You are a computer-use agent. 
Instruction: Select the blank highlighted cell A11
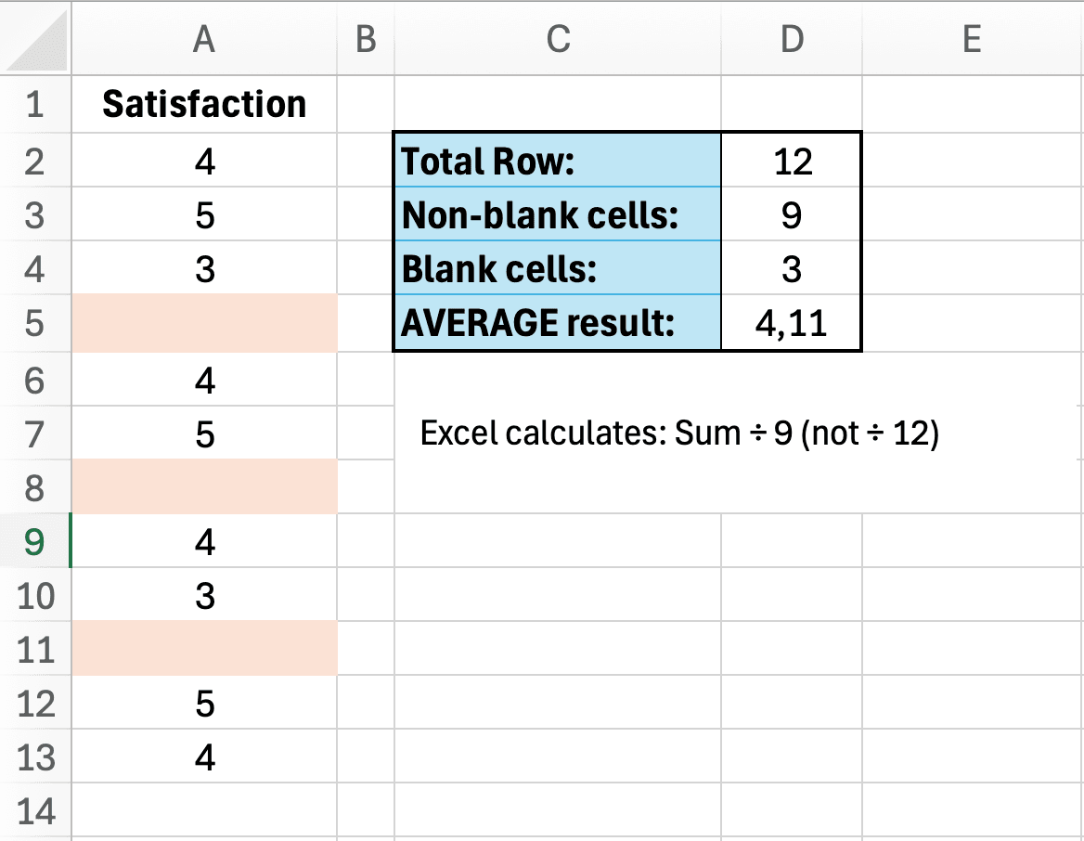204,650
